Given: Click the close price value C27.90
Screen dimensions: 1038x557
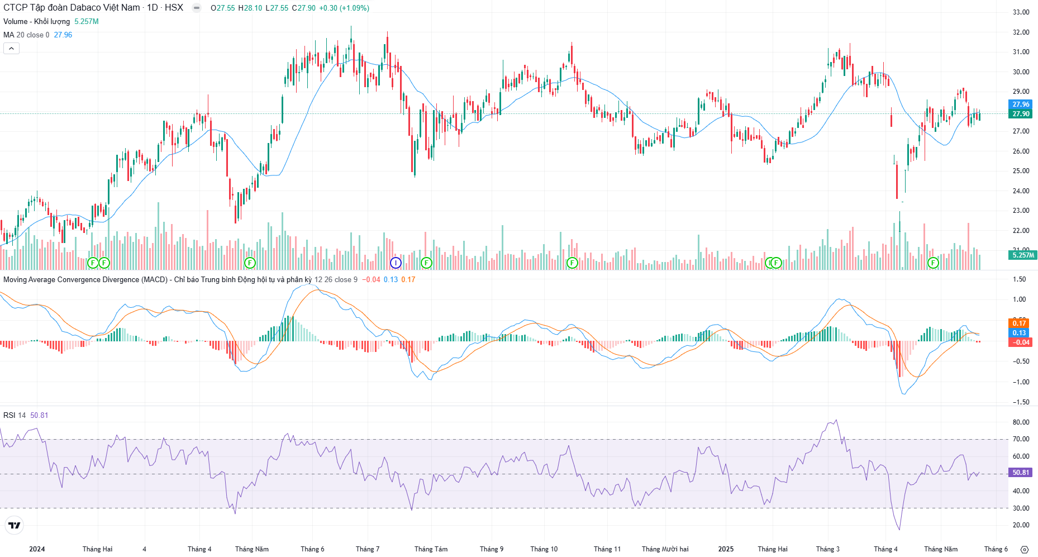Looking at the screenshot, I should (x=303, y=8).
